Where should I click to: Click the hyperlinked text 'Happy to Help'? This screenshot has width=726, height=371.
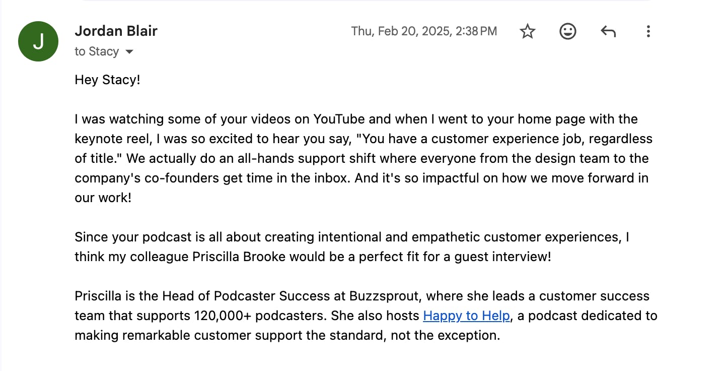click(467, 316)
